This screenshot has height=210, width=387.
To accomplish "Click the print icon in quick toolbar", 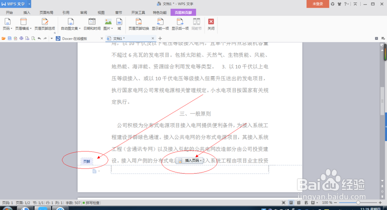I will pyautogui.click(x=21, y=38).
